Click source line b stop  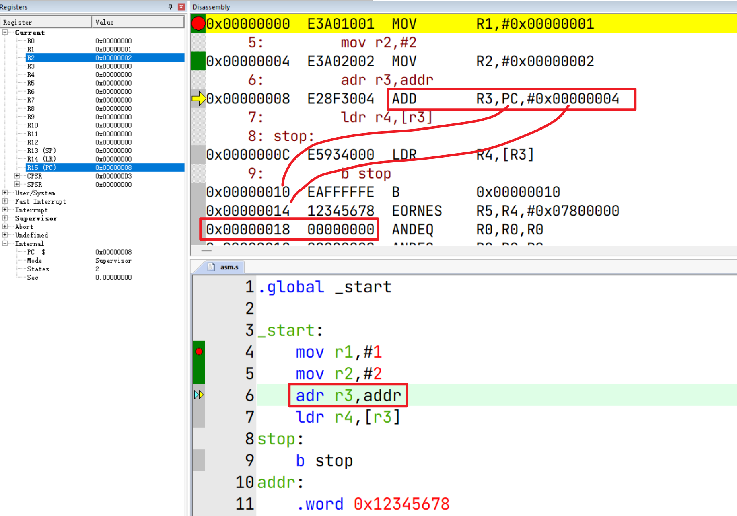(x=324, y=460)
